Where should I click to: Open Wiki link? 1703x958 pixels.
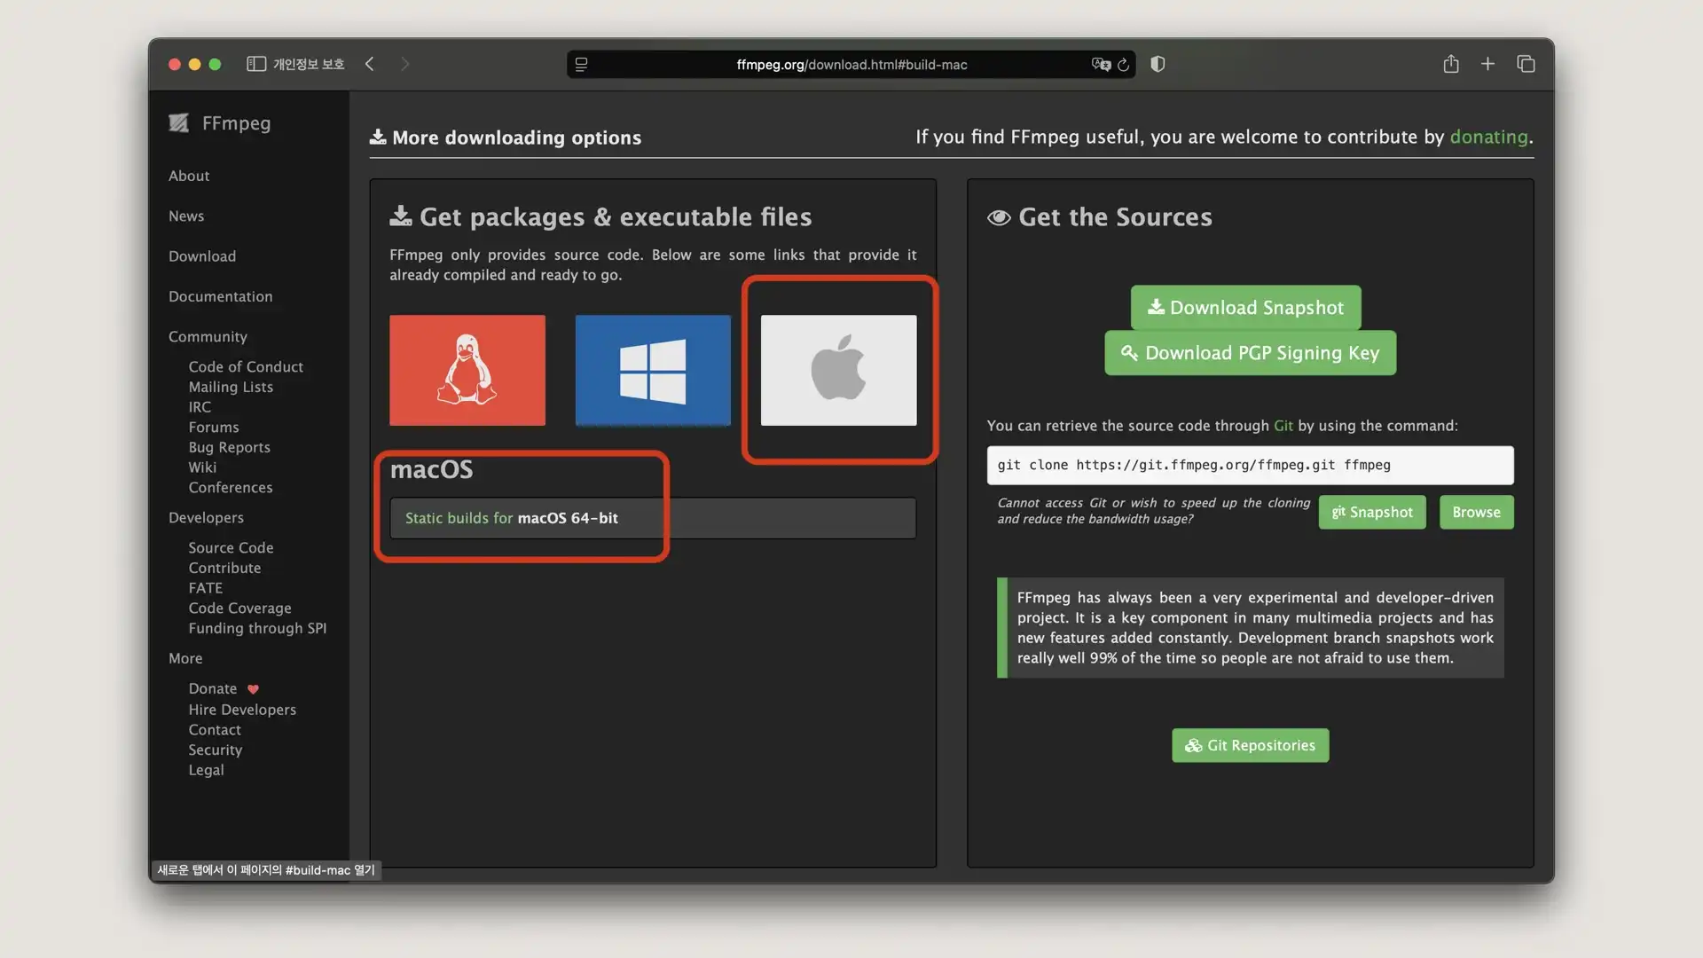202,467
